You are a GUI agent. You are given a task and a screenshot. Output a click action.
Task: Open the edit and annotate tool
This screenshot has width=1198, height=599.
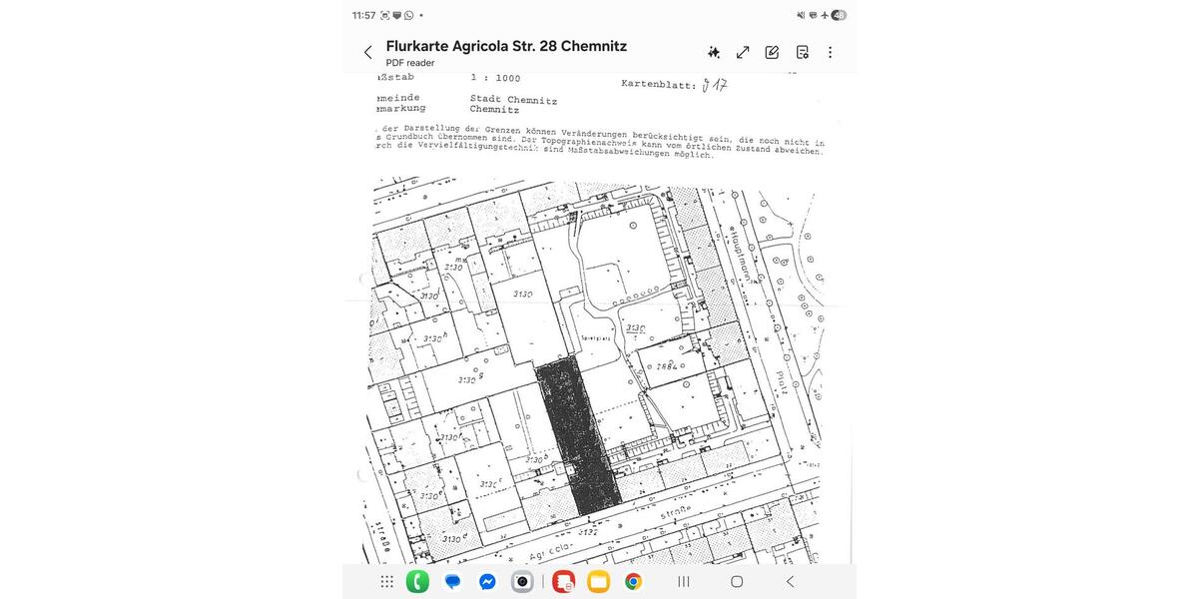click(772, 52)
